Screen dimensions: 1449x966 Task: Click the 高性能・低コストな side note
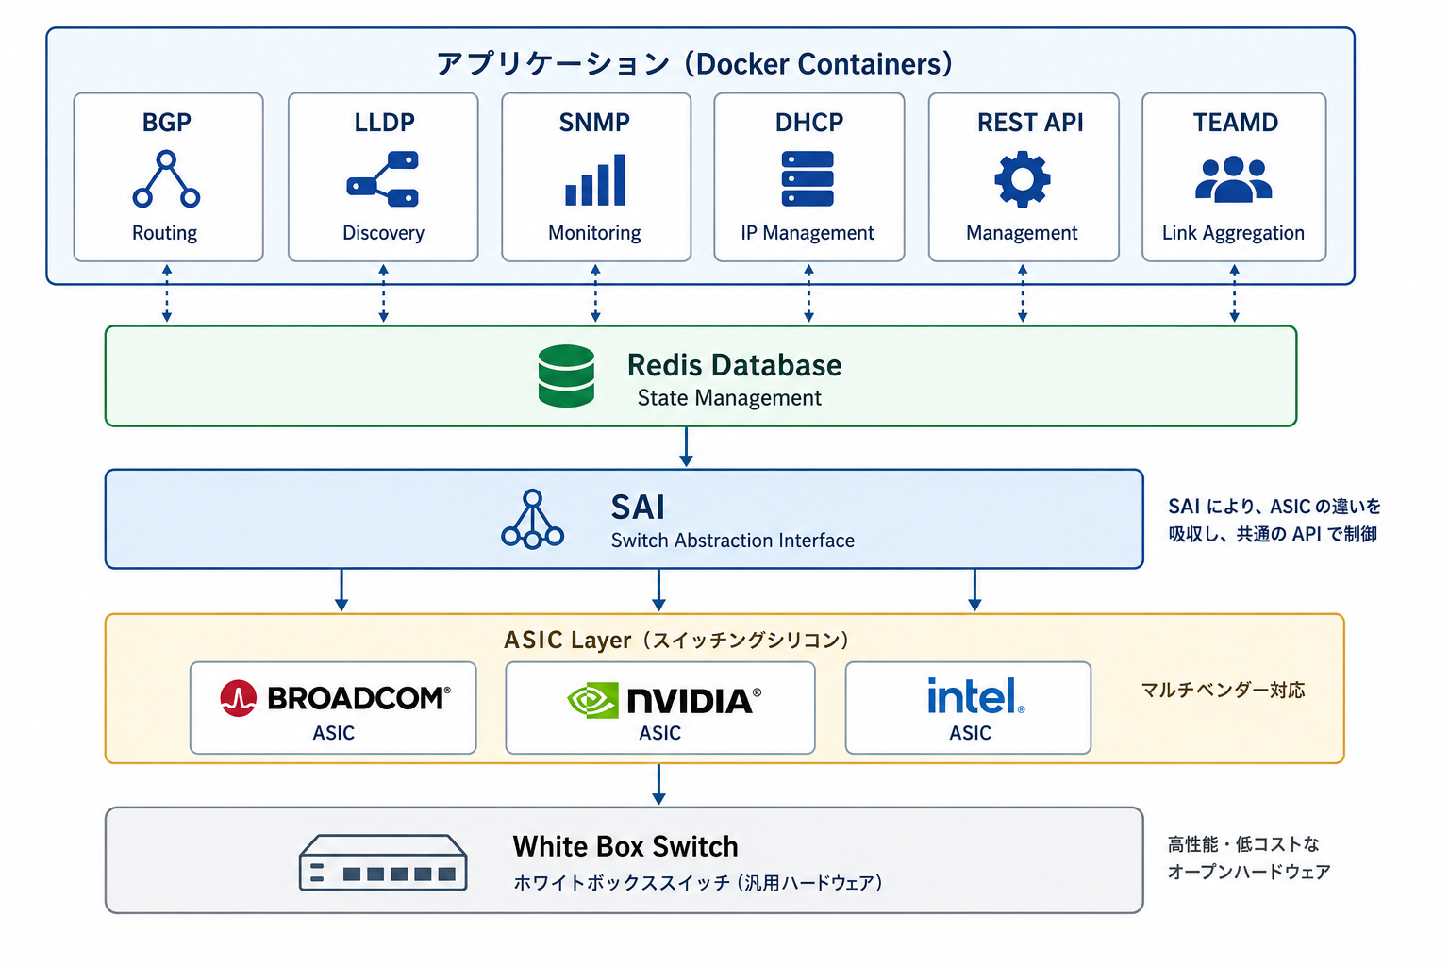(x=1243, y=844)
